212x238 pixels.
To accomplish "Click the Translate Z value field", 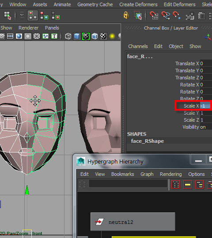I will coord(206,78).
